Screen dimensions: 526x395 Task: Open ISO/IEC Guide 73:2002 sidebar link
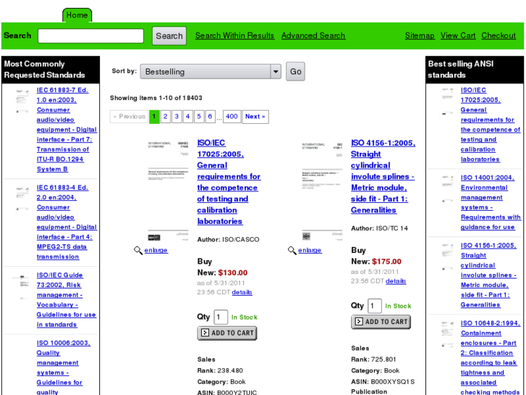(66, 300)
